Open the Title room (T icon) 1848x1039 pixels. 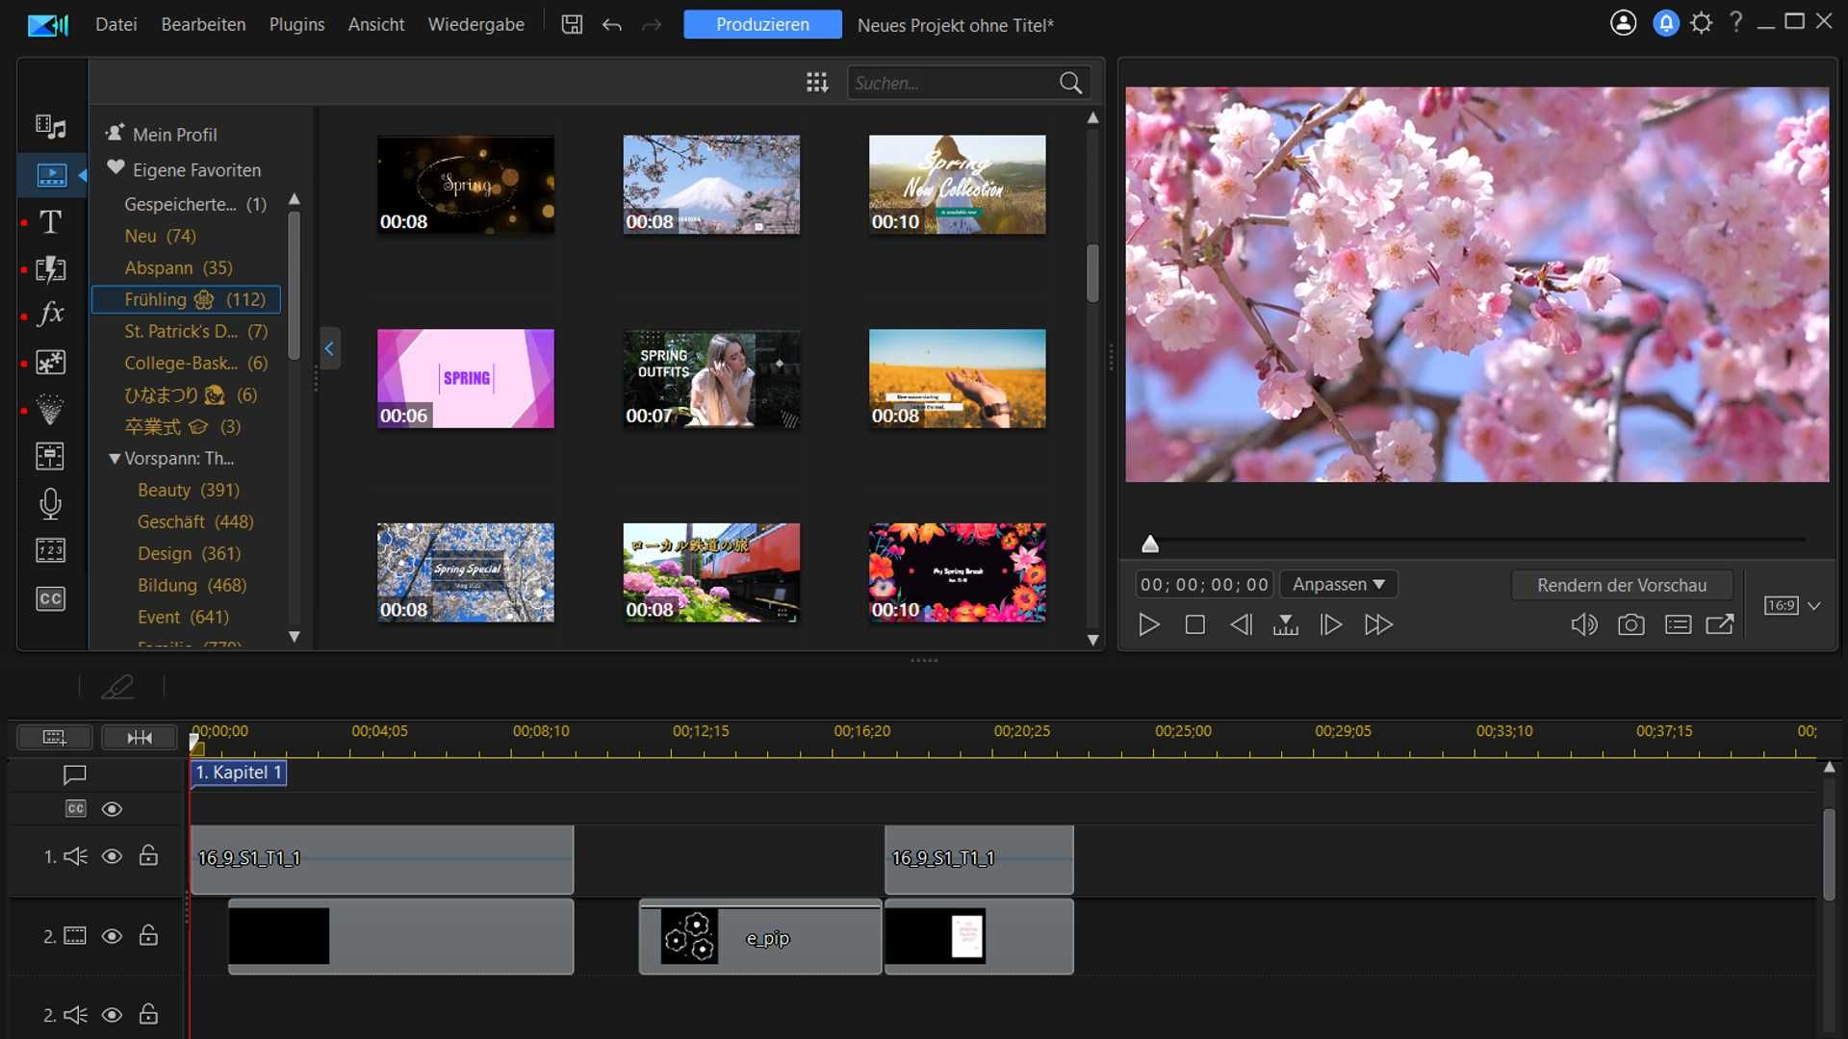(x=50, y=222)
